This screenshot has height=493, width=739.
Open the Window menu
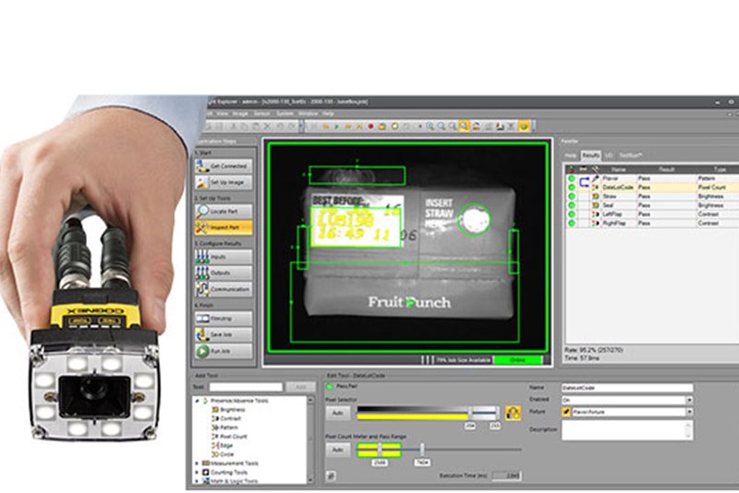[308, 114]
